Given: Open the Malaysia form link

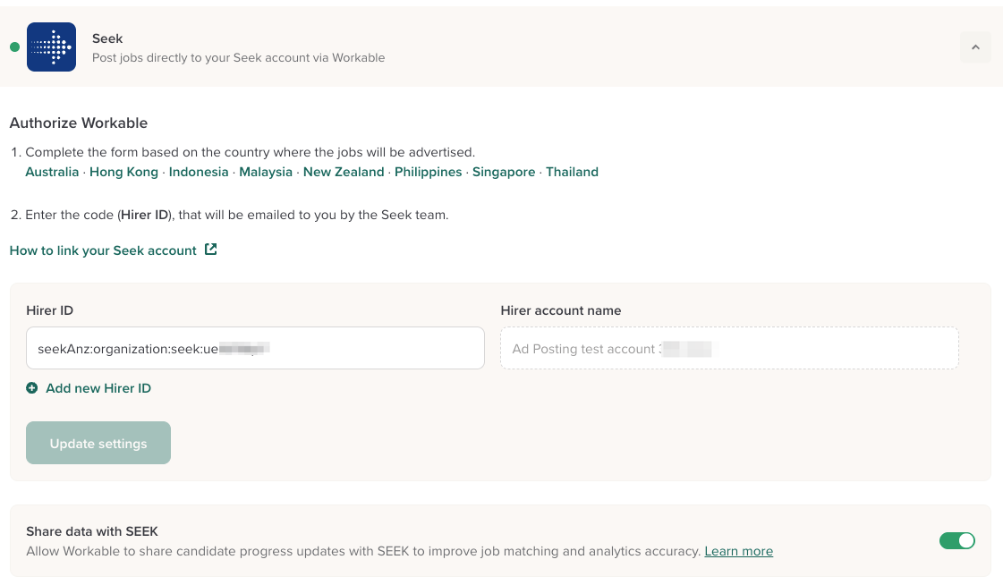Looking at the screenshot, I should pos(266,172).
